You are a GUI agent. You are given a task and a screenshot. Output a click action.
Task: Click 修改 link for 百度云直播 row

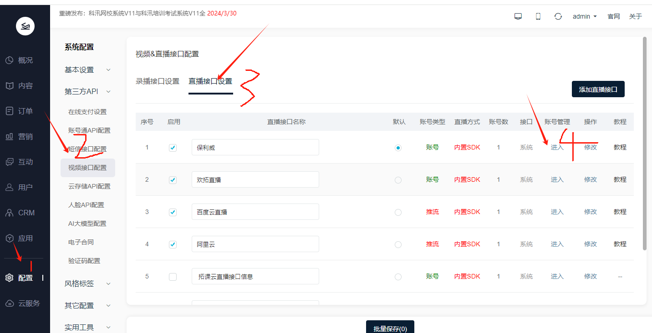click(x=590, y=212)
